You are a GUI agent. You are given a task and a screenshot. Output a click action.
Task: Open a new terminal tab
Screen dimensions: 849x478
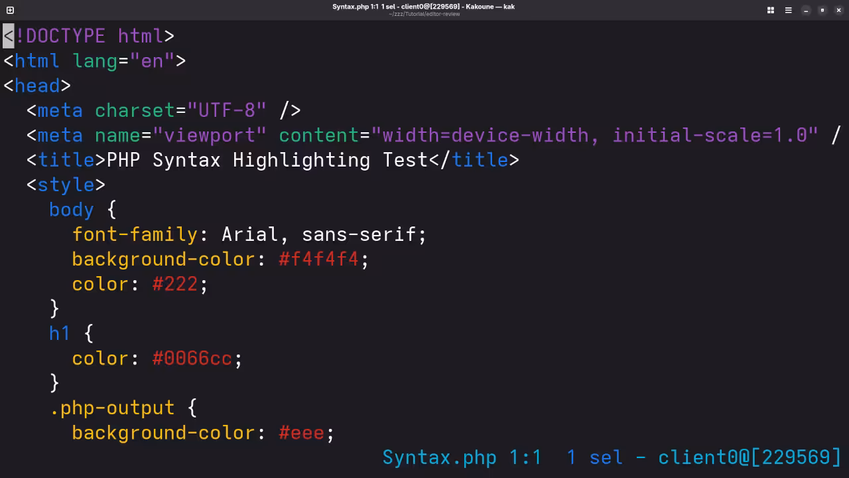click(x=9, y=10)
